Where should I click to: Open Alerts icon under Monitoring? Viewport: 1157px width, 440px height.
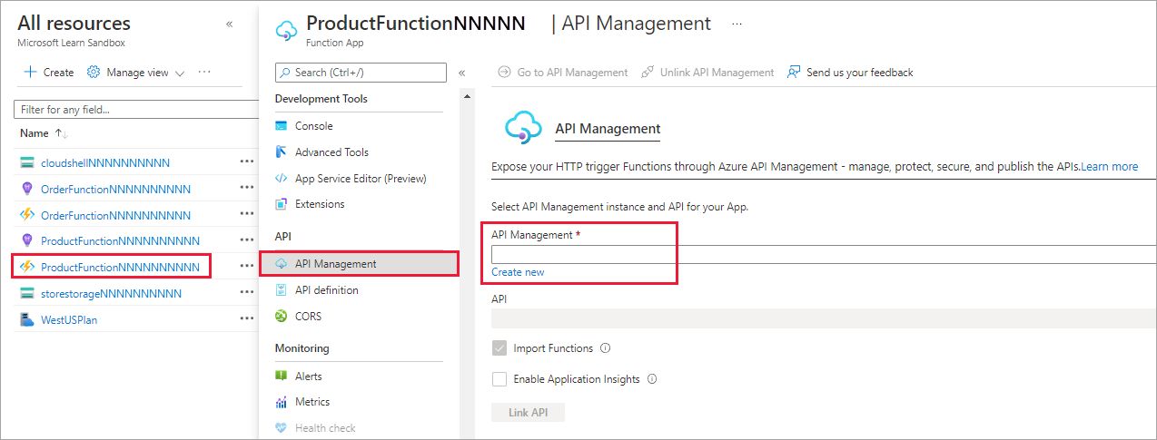click(x=282, y=376)
